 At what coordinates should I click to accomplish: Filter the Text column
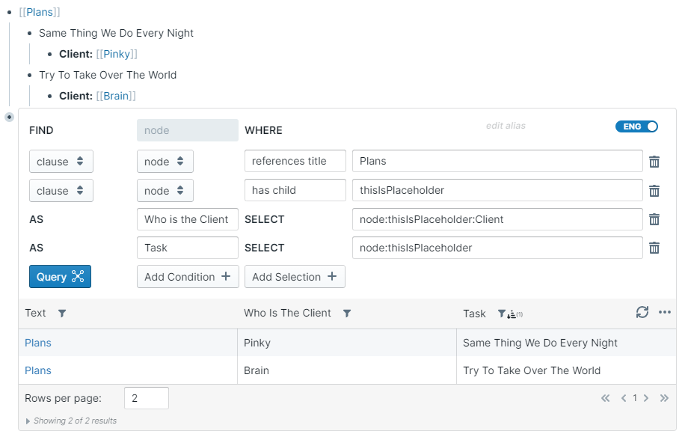pyautogui.click(x=62, y=314)
